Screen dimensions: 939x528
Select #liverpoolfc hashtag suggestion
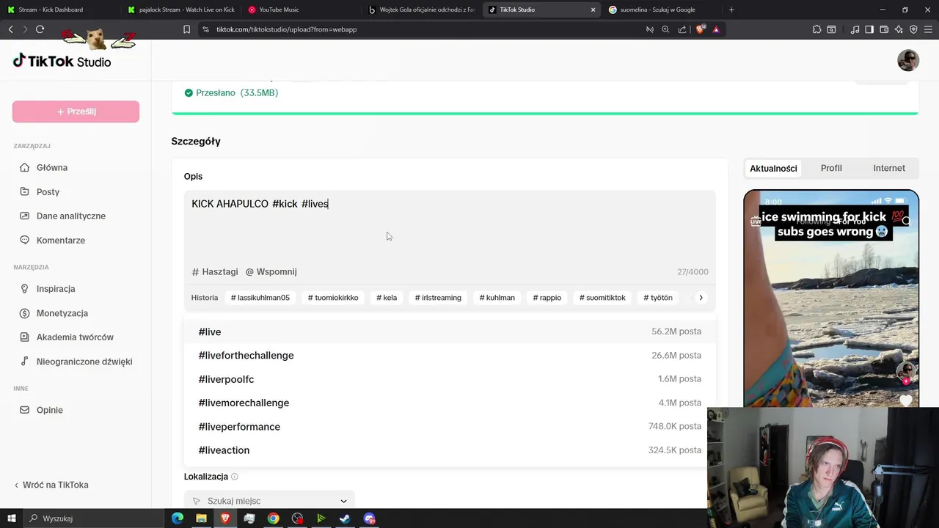[x=450, y=379]
